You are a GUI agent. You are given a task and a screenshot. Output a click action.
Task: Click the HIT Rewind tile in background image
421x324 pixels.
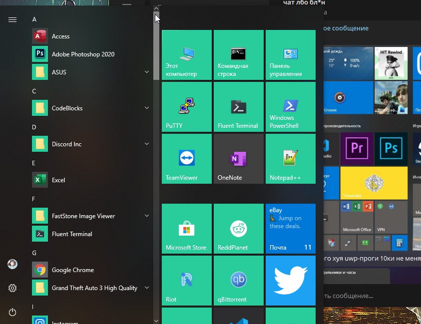click(x=391, y=63)
